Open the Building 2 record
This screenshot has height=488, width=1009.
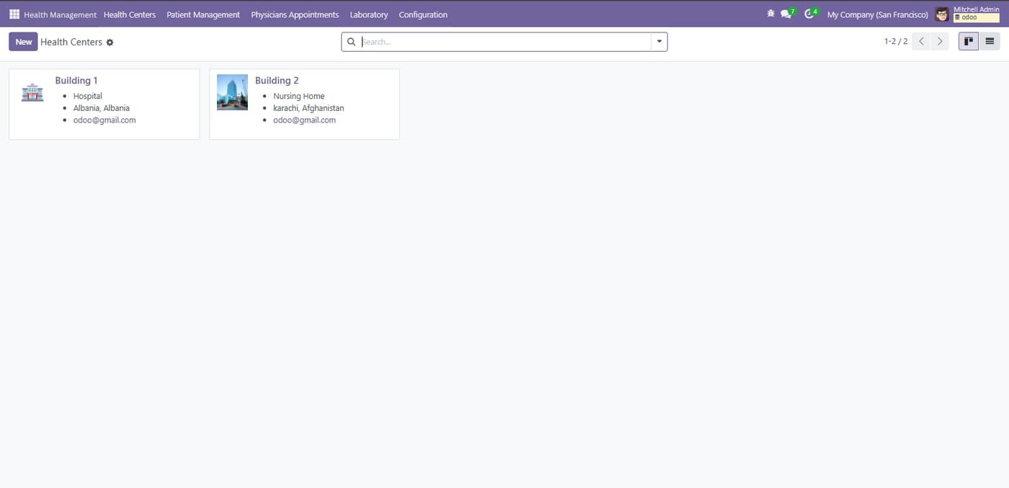pyautogui.click(x=304, y=104)
